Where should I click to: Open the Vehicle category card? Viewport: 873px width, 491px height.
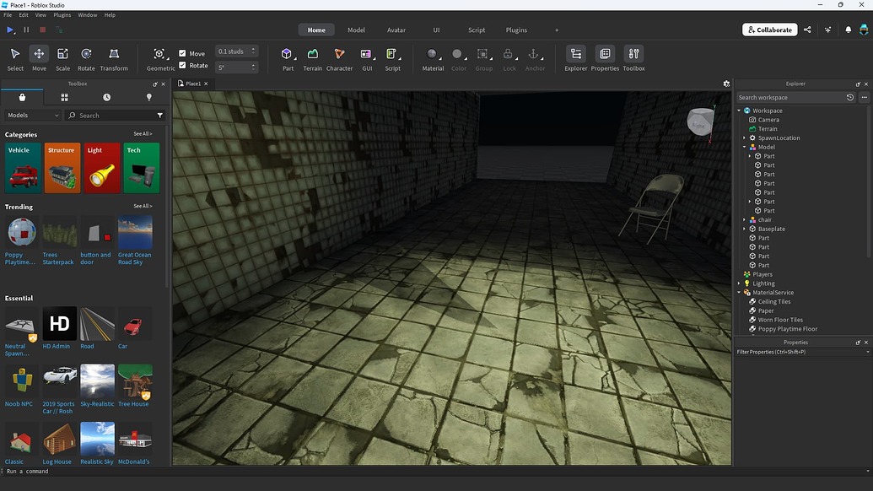(x=23, y=168)
